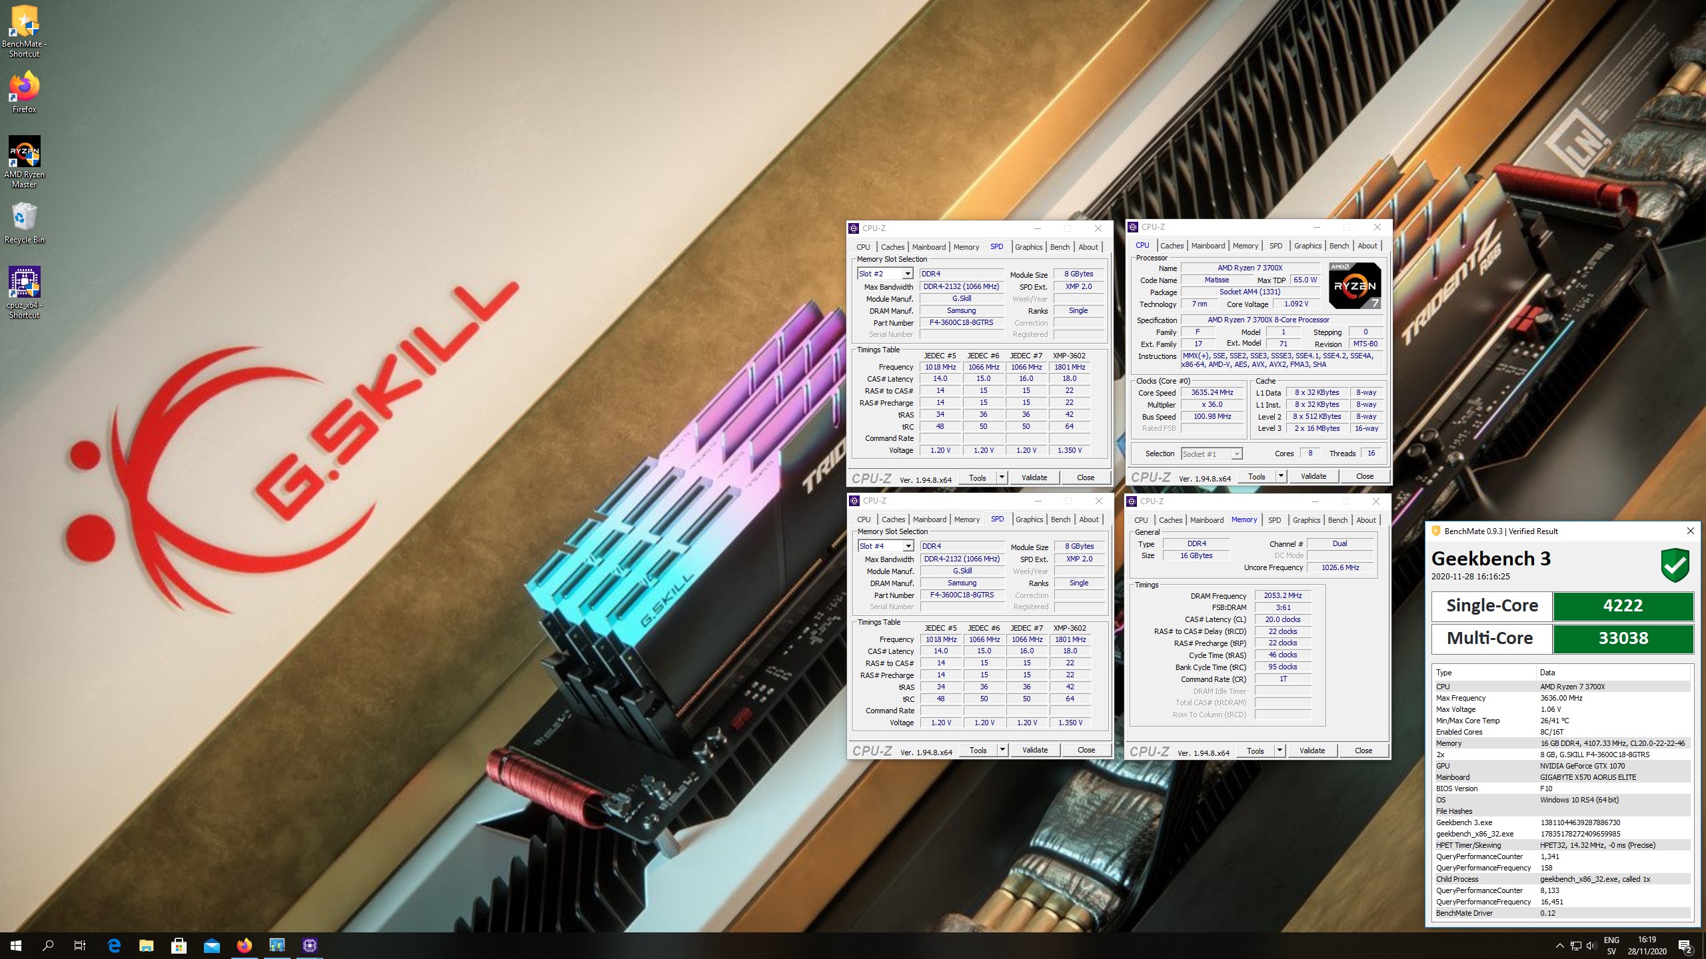Expand Tools arrow in Slot #4 window
The height and width of the screenshot is (959, 1706).
tap(1002, 749)
